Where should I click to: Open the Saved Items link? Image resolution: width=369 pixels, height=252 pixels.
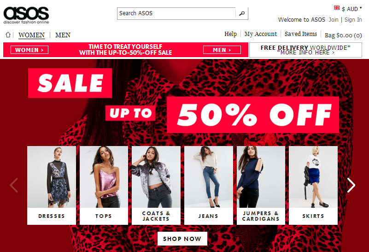click(301, 34)
